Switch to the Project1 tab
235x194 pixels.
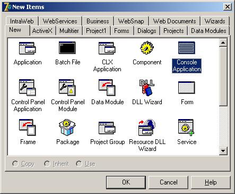(96, 31)
